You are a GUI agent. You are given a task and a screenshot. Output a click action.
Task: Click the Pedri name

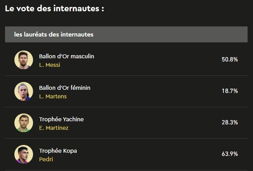tap(46, 159)
